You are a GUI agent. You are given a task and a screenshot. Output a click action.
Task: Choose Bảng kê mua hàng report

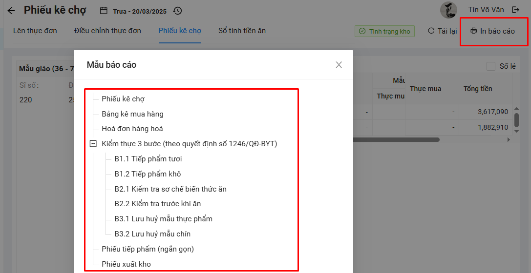pos(132,114)
